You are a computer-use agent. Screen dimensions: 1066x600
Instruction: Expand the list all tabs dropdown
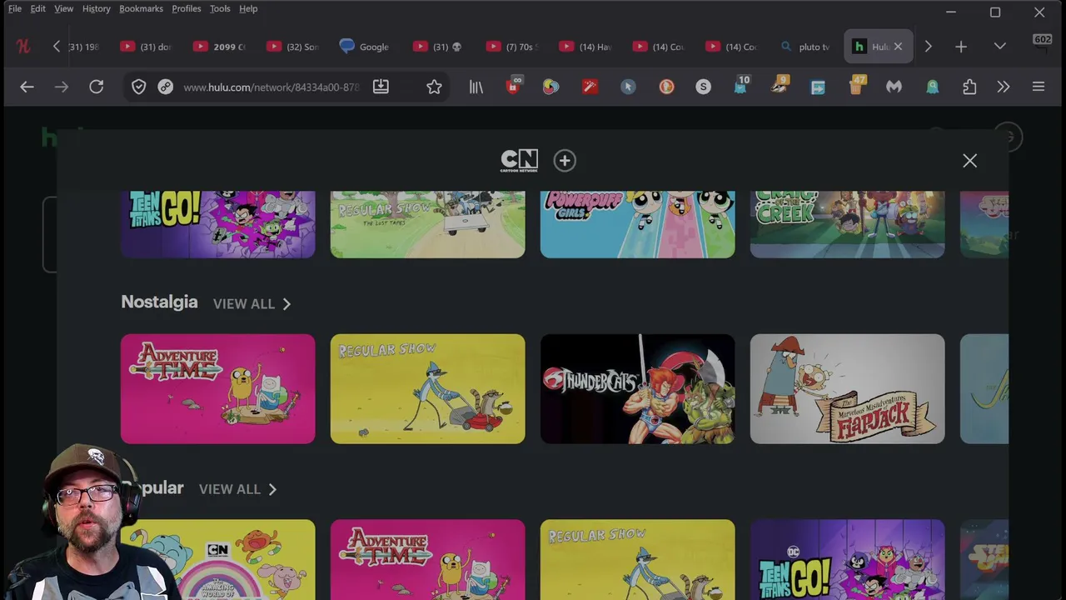point(1000,47)
